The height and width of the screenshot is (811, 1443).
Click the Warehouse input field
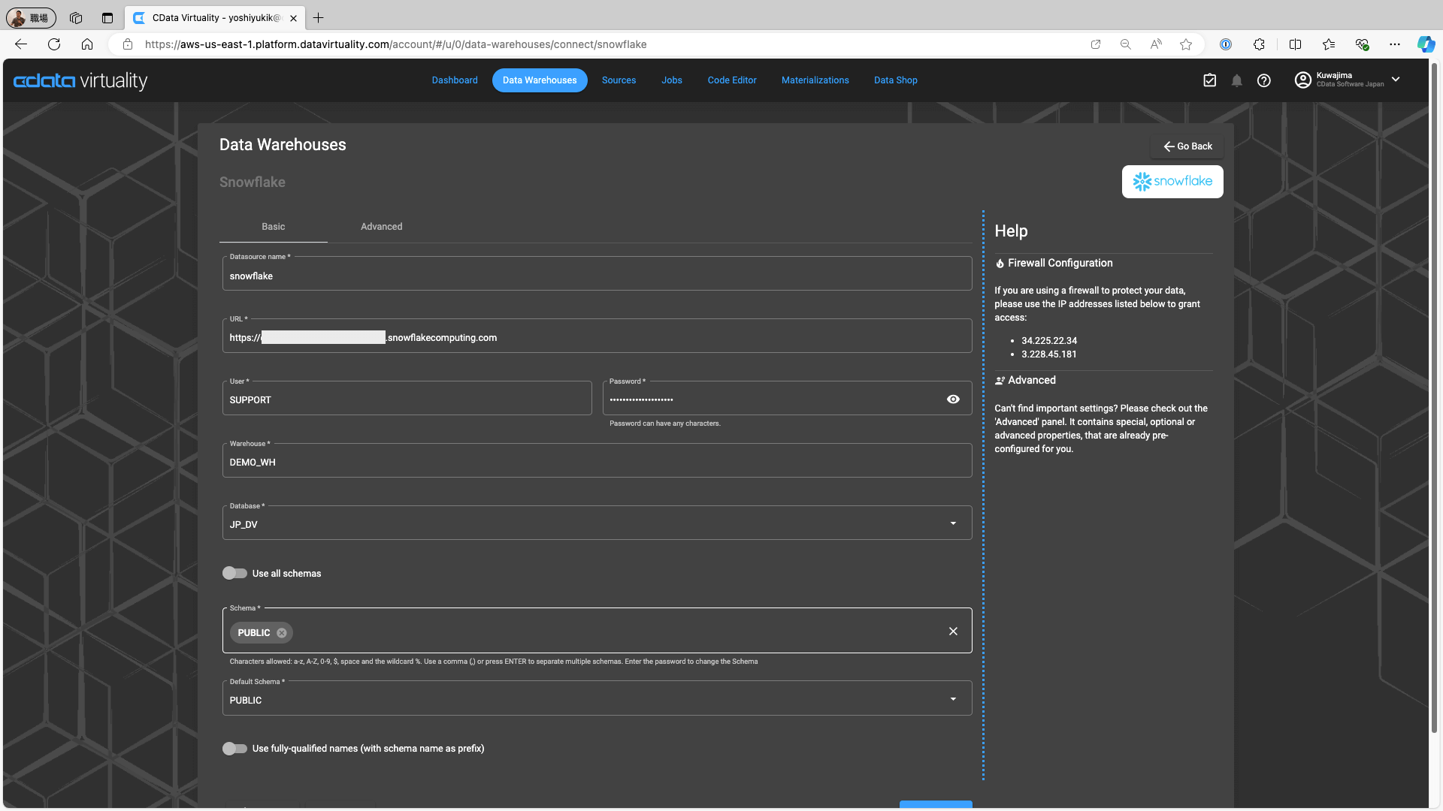point(597,462)
